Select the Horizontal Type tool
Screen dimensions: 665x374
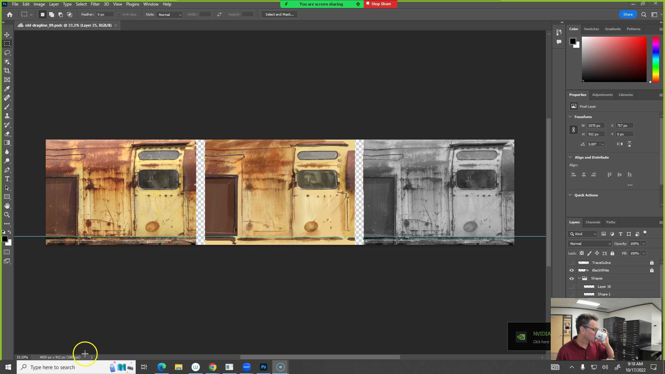7,179
